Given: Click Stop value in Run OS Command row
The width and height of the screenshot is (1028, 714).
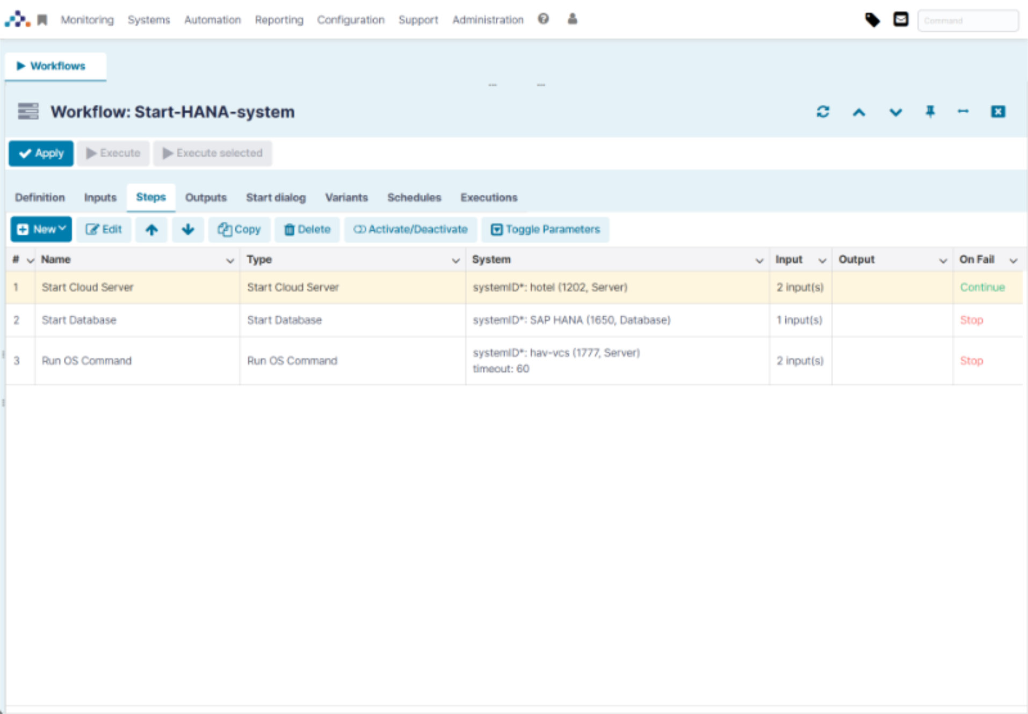Looking at the screenshot, I should click(972, 361).
